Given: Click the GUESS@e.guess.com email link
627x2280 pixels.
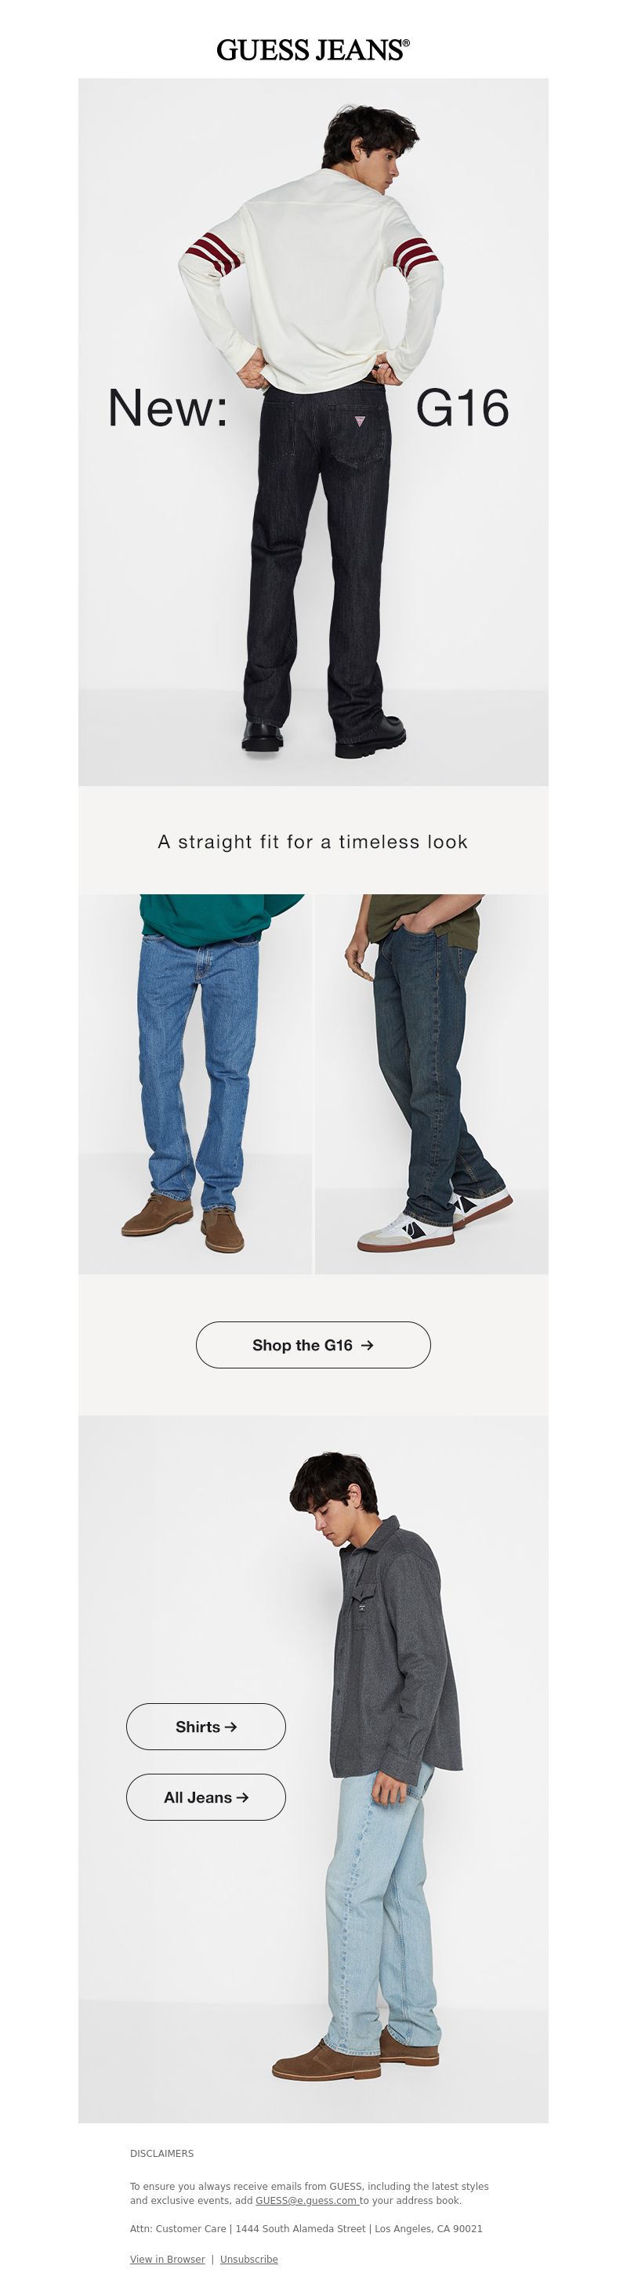Looking at the screenshot, I should tap(306, 2200).
